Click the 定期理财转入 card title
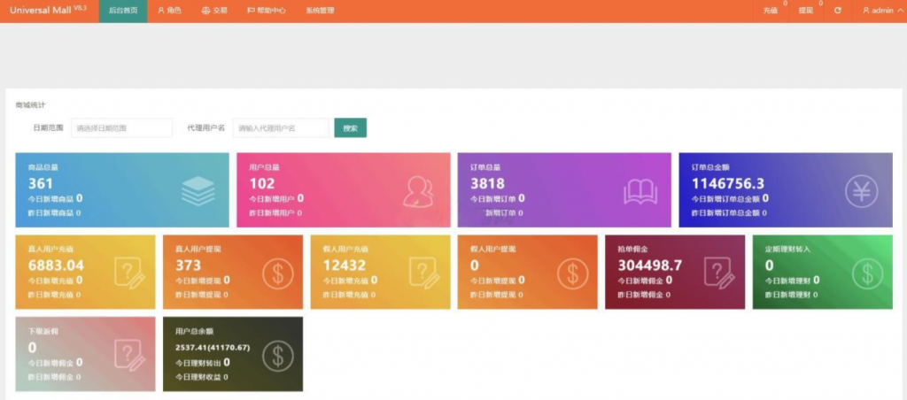The width and height of the screenshot is (907, 400). click(x=787, y=250)
